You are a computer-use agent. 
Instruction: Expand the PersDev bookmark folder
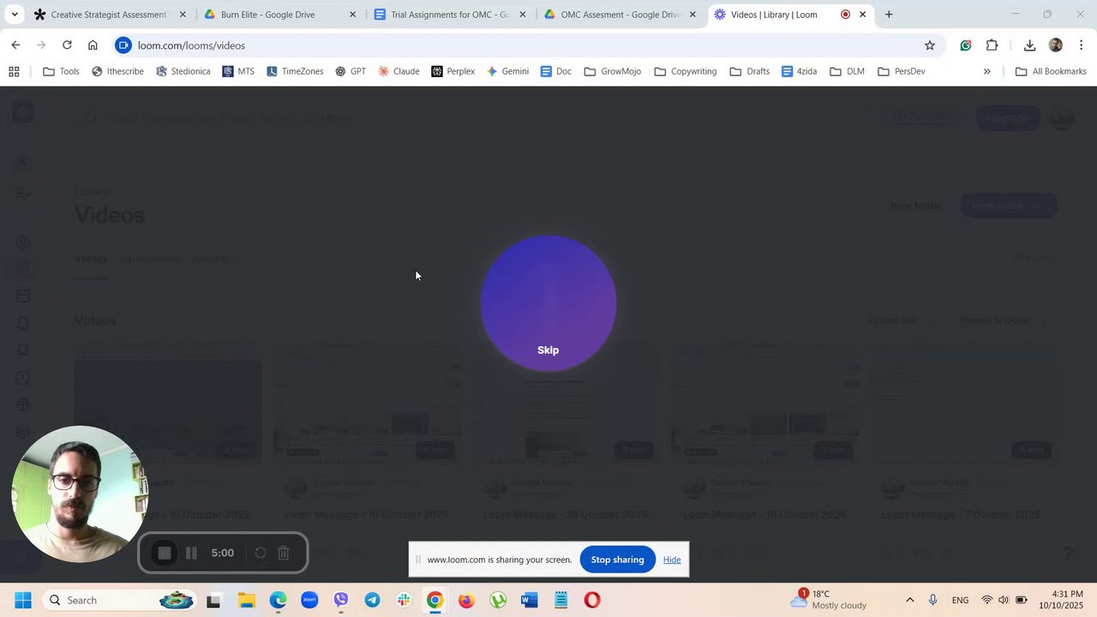coord(902,71)
